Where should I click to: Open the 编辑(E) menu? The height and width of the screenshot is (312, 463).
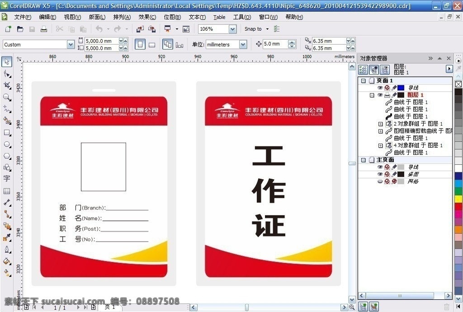coord(47,17)
